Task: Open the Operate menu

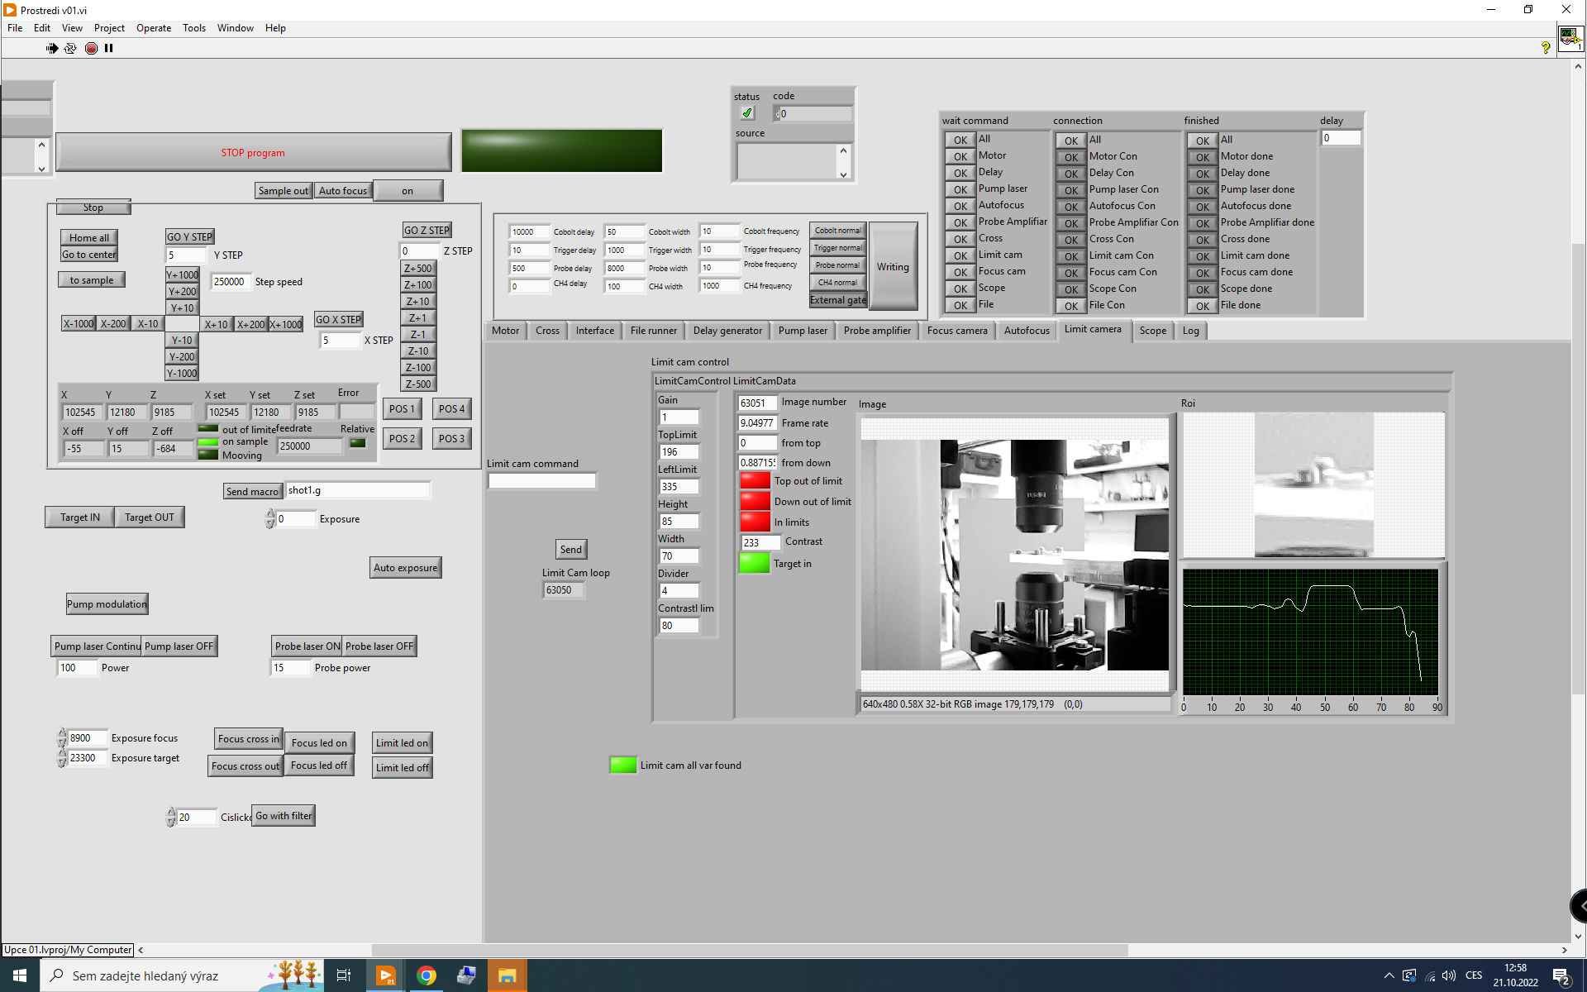Action: (154, 28)
